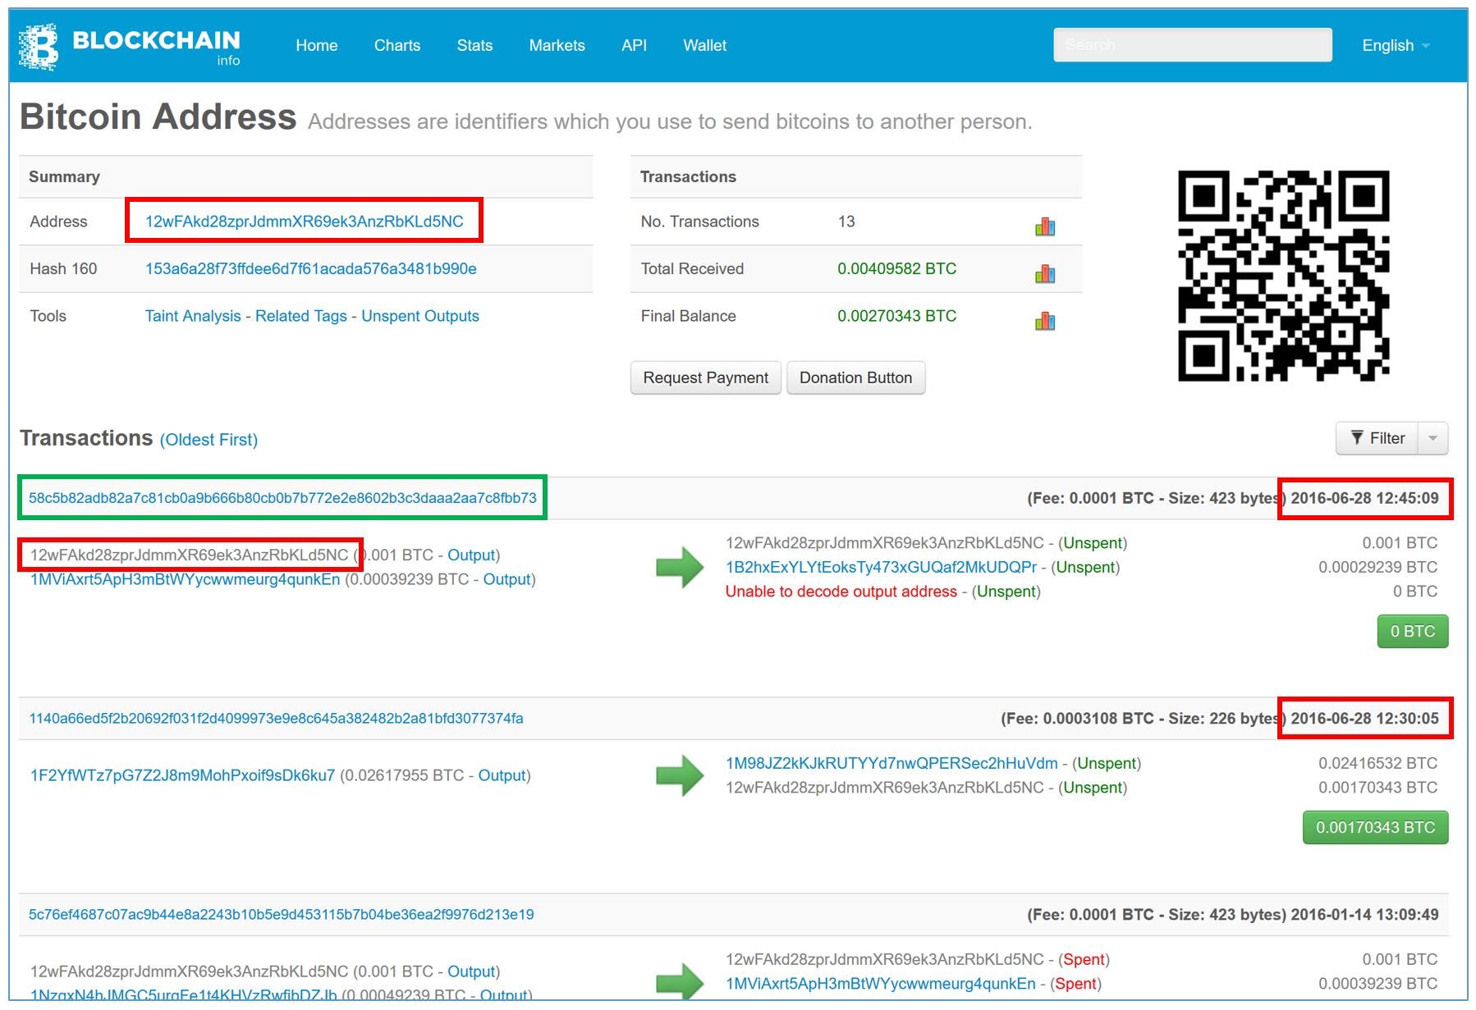Open Related Tags link

click(301, 316)
